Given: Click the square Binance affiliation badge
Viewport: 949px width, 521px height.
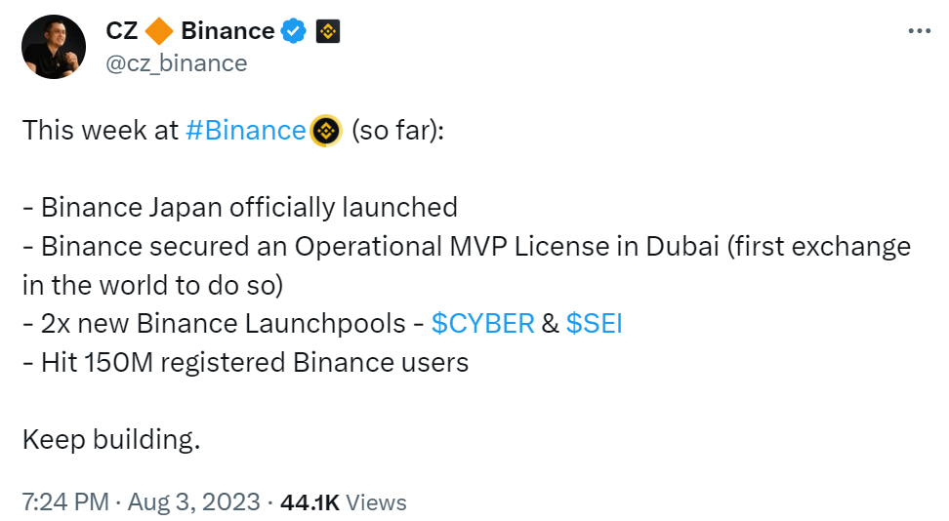Looking at the screenshot, I should pos(327,31).
